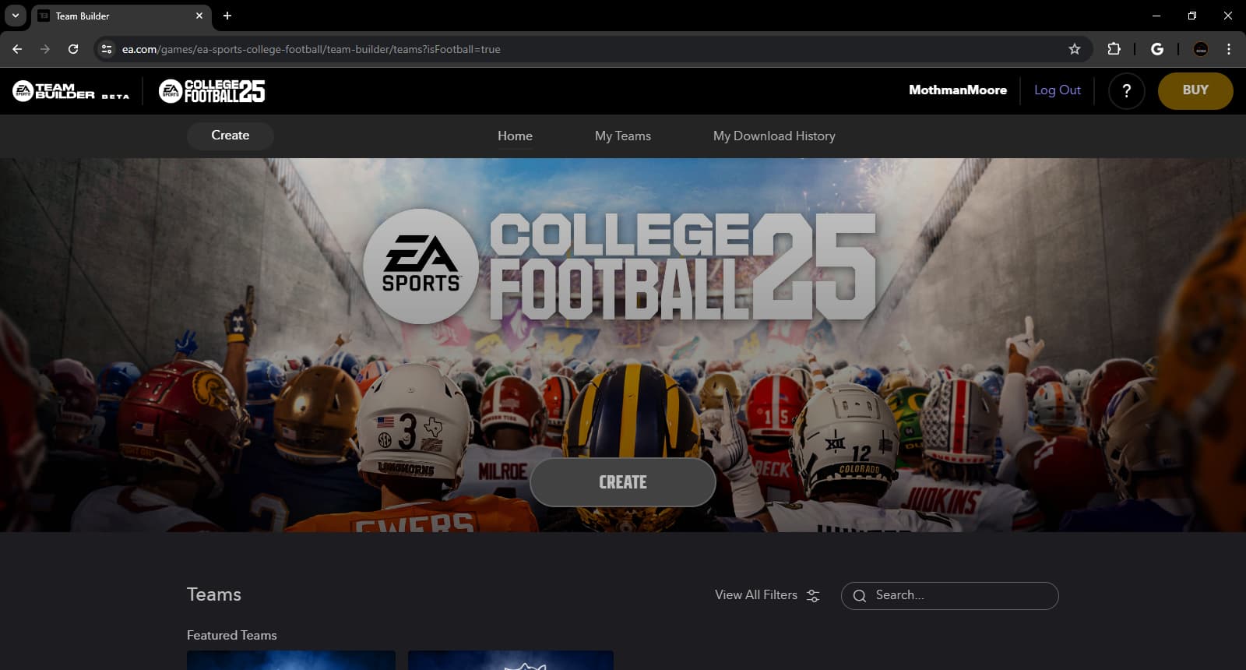The width and height of the screenshot is (1246, 670).
Task: Bookmark this page with the star icon
Action: point(1075,49)
